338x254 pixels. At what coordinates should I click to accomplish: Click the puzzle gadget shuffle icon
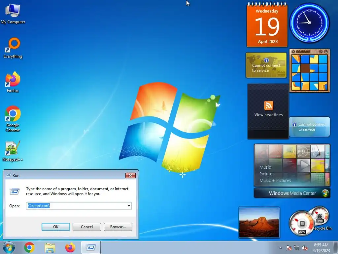[x=326, y=52]
